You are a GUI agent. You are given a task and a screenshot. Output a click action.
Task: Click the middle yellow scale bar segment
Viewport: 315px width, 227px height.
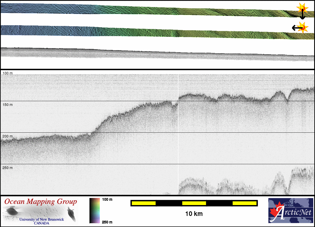(x=194, y=203)
